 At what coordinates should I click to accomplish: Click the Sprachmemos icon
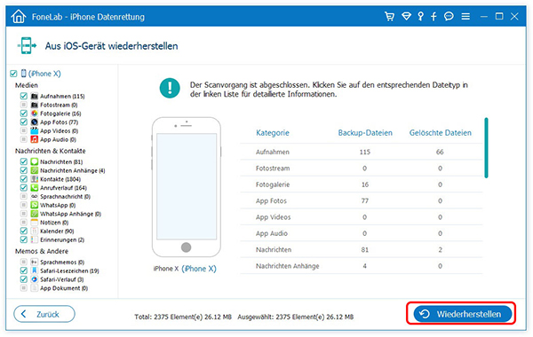(x=35, y=262)
